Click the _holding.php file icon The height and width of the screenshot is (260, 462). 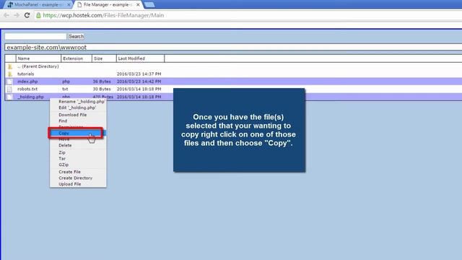(x=9, y=97)
